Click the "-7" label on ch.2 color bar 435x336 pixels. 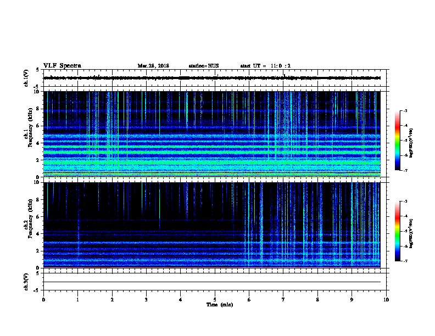(405, 261)
